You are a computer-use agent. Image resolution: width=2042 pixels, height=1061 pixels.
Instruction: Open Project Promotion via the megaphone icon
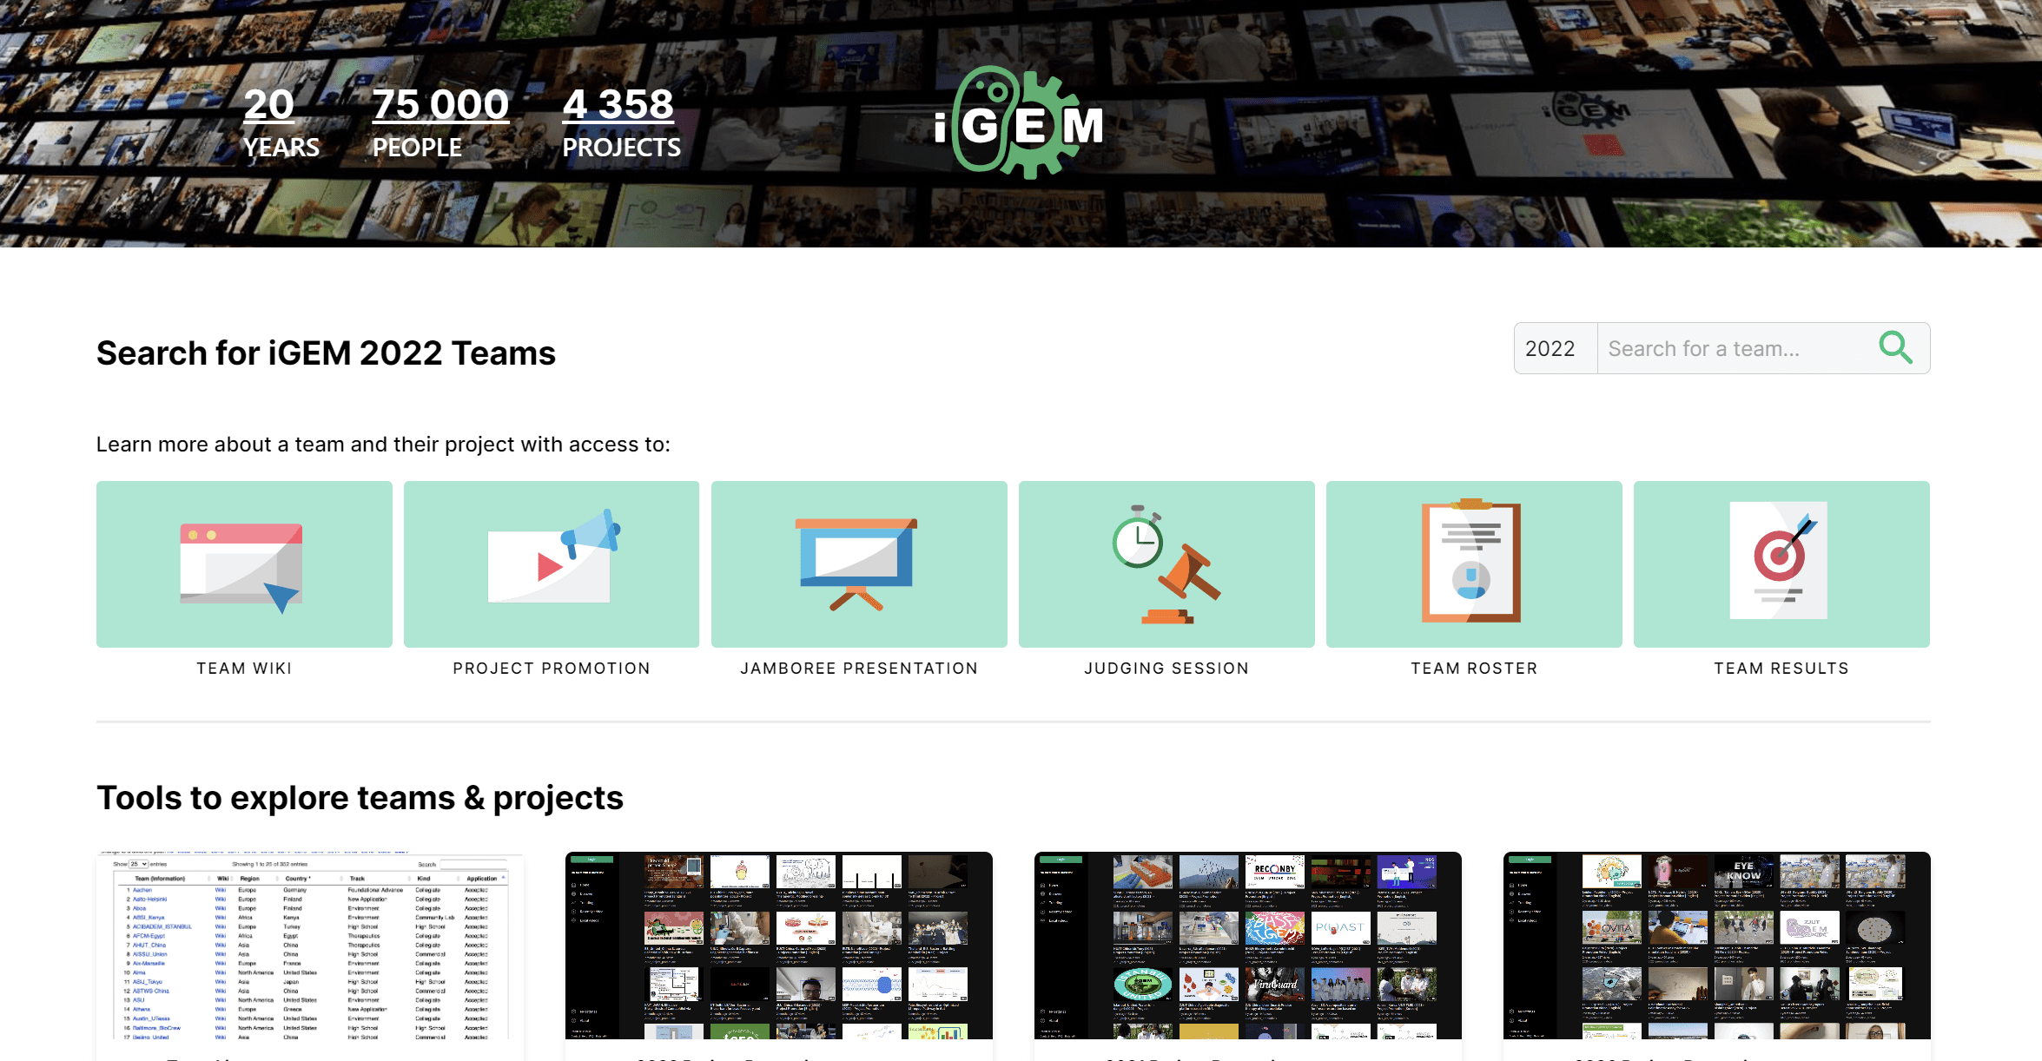tap(551, 563)
